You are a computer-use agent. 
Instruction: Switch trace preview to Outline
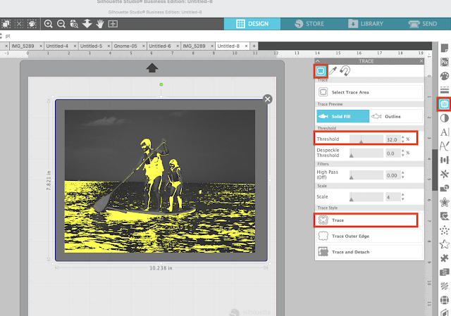[396, 116]
